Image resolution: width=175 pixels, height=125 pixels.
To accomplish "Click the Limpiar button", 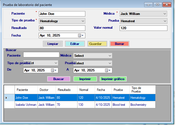I will click(x=53, y=44).
